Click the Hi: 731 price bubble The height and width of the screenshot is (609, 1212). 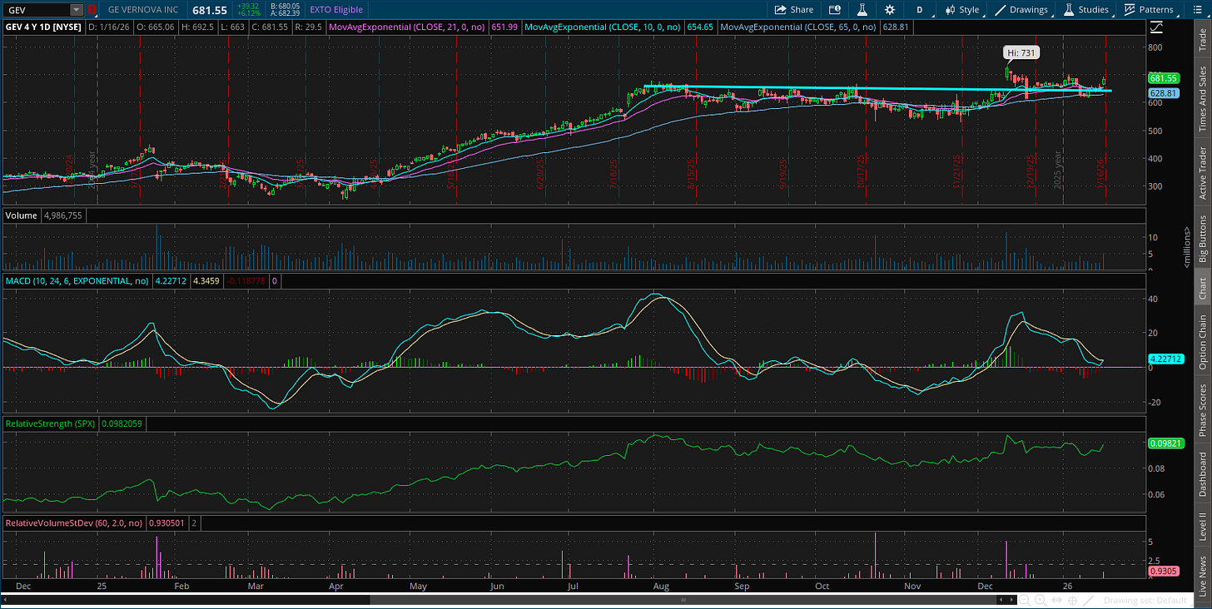[x=1022, y=52]
